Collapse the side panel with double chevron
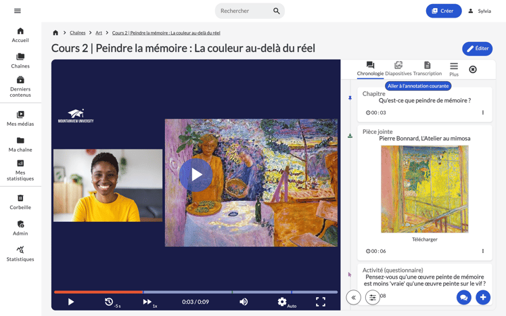Screen dimensions: 506x316 pyautogui.click(x=353, y=297)
